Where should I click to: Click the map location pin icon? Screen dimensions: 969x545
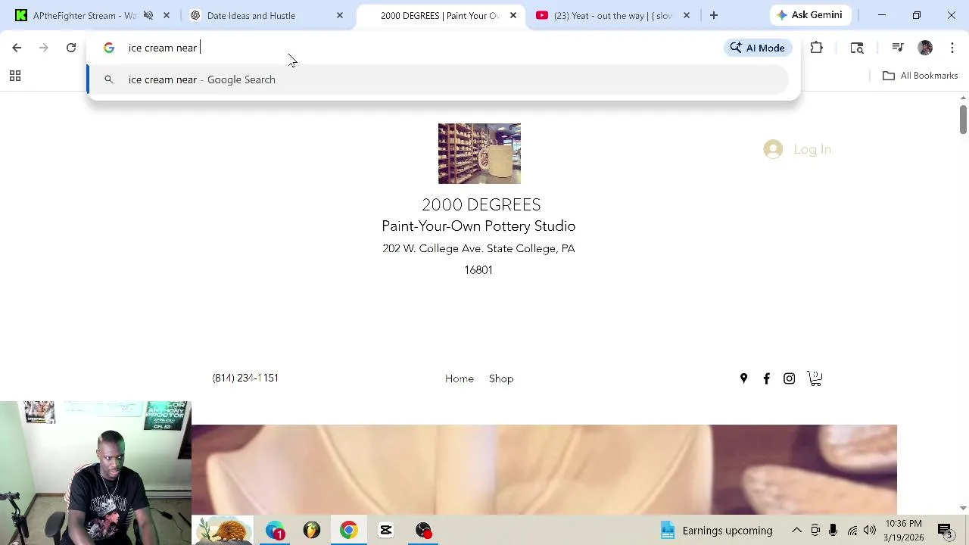pyautogui.click(x=743, y=378)
